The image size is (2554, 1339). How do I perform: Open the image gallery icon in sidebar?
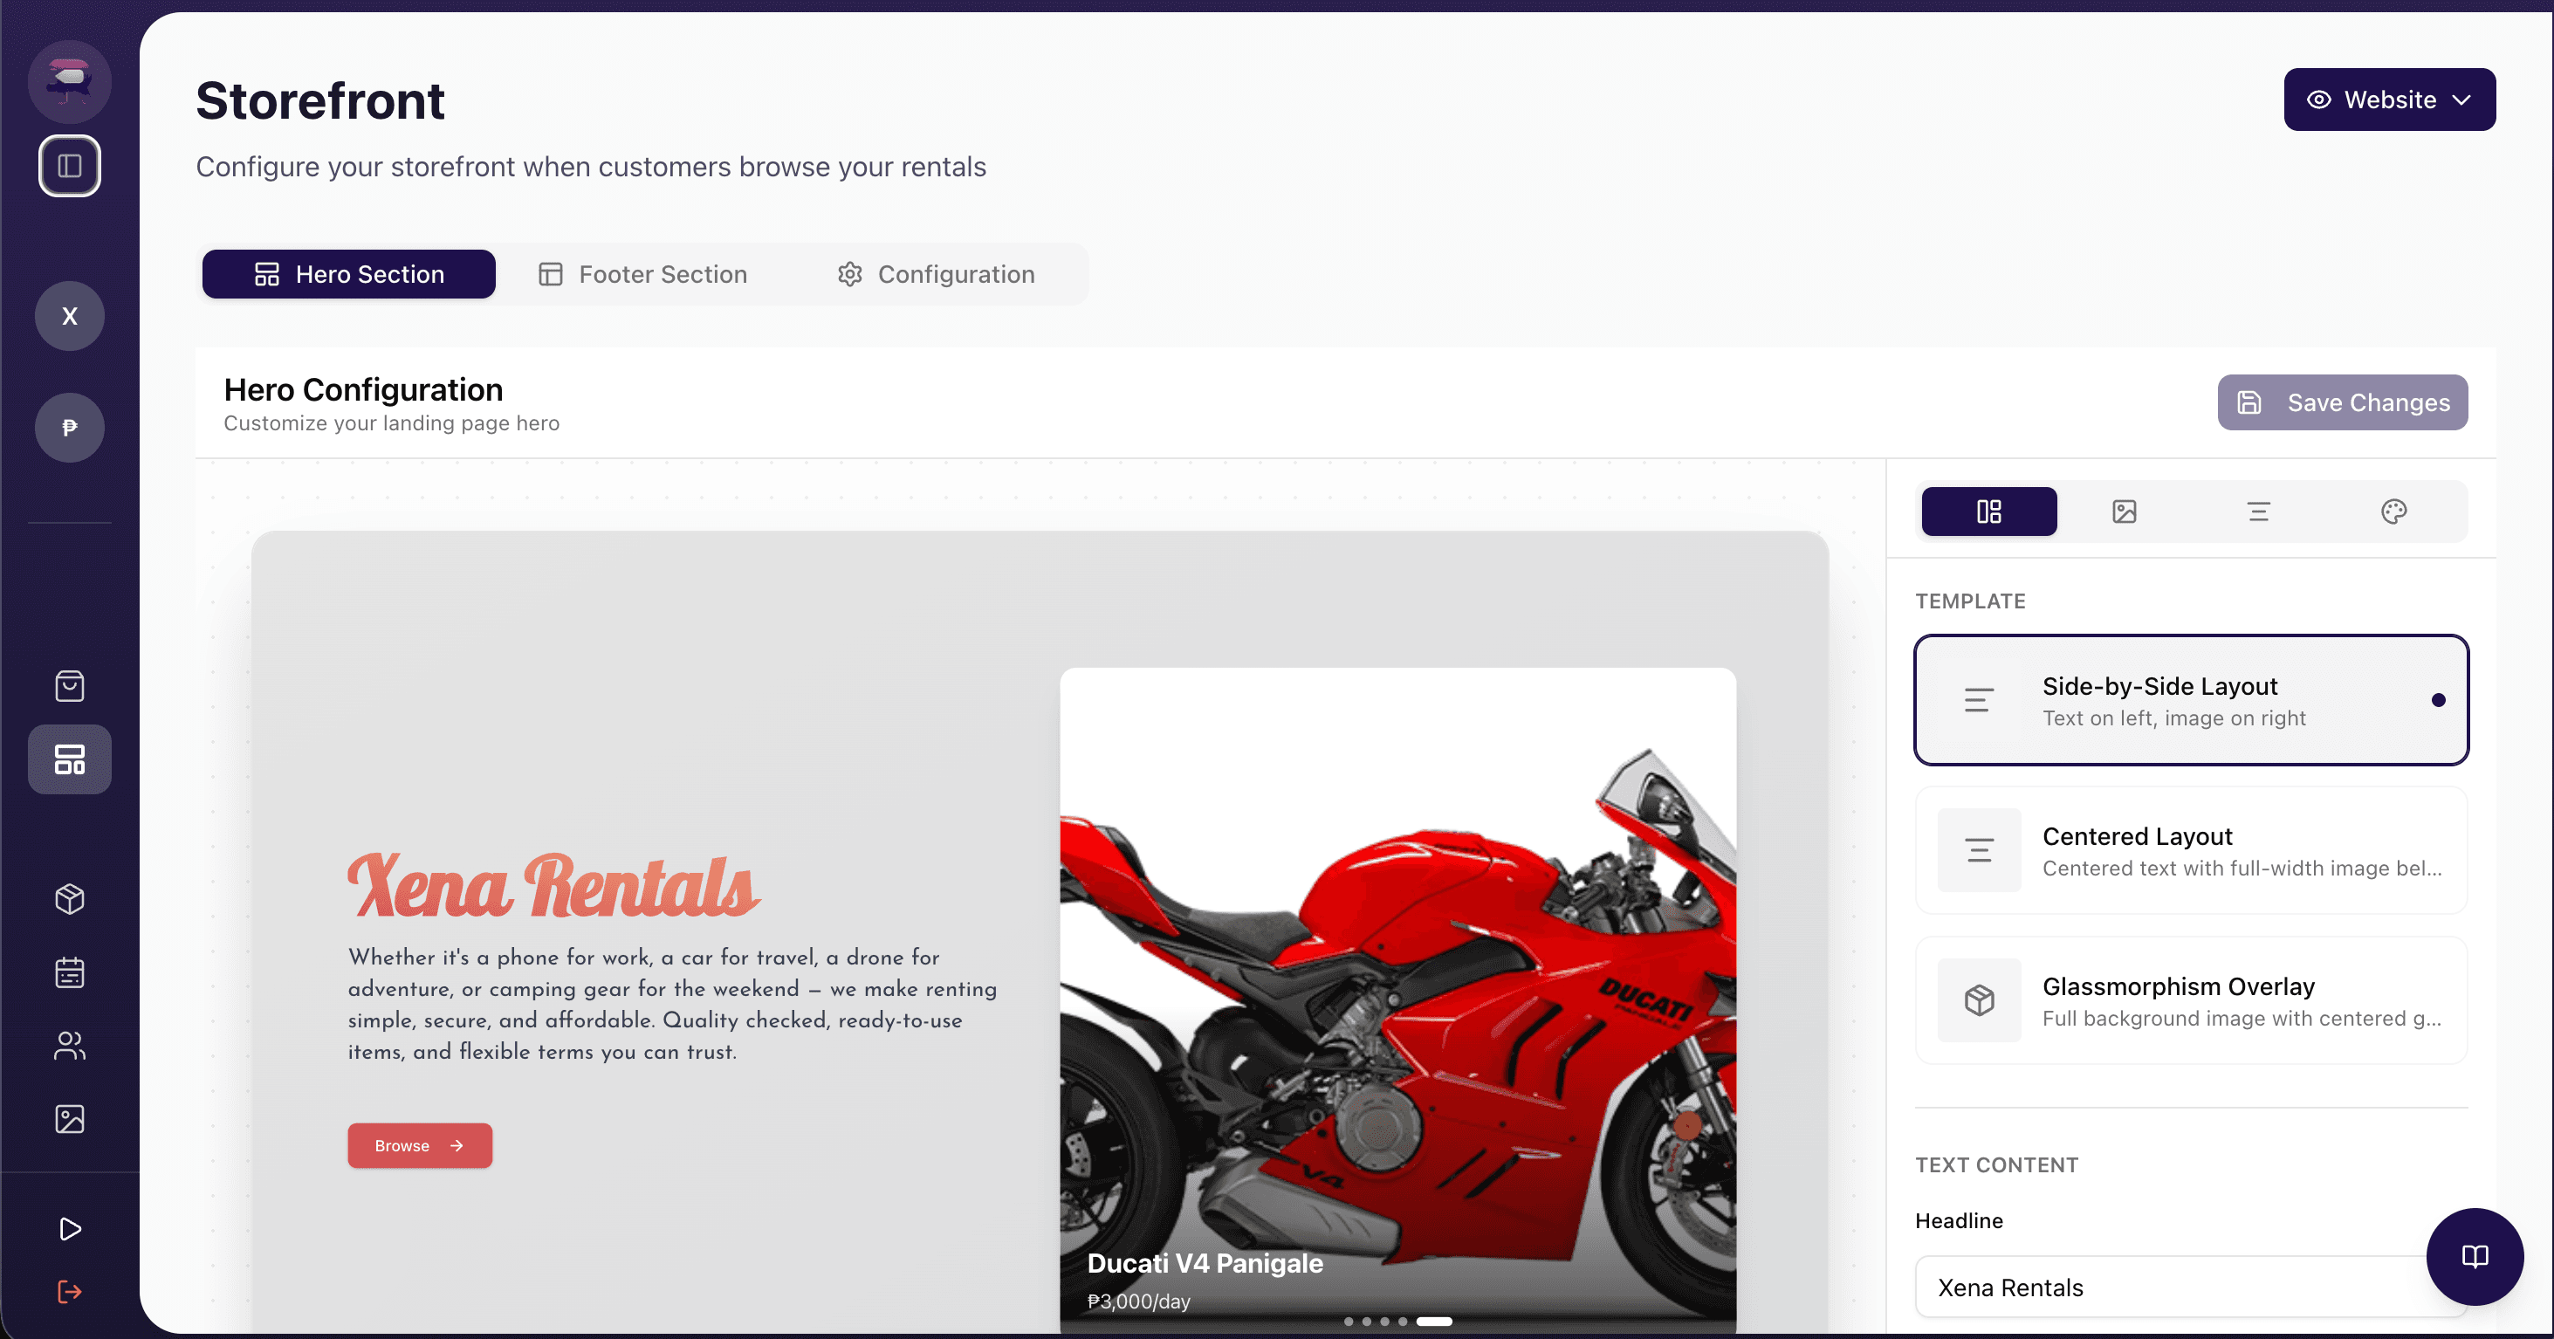[x=70, y=1119]
